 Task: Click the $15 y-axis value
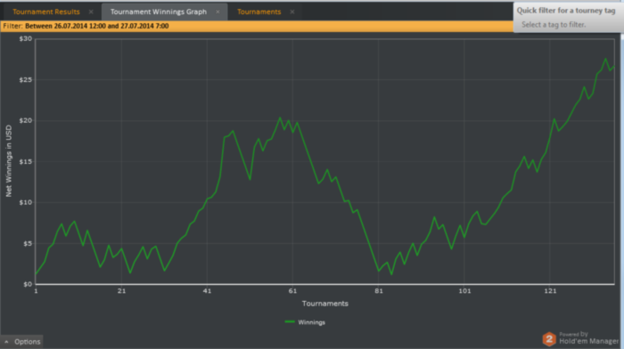[26, 162]
